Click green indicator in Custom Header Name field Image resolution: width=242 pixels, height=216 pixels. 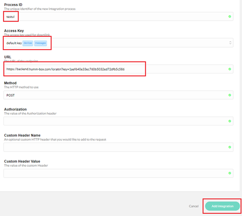point(230,147)
